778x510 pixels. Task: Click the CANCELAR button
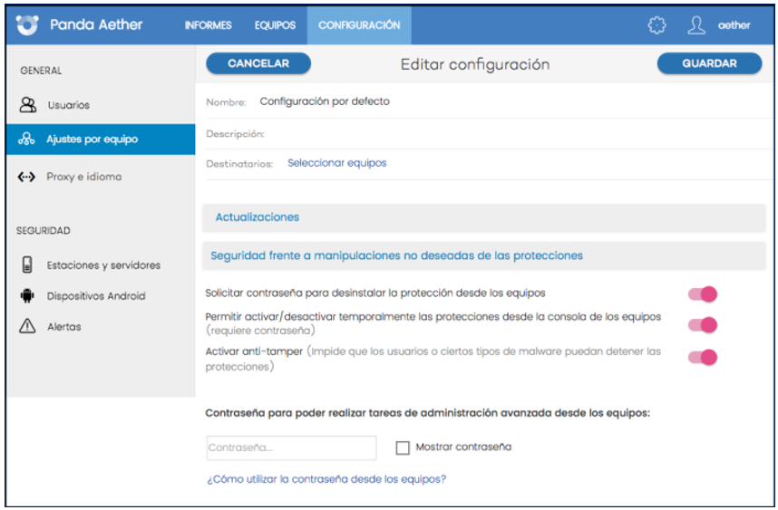[258, 63]
